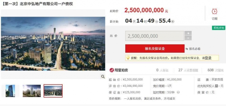Viewport: 226px width, 106px height.
Task: Select the third night skyline thumbnail
Action: (x=53, y=91)
